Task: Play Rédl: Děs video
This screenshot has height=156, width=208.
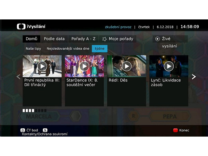Action: point(127,66)
